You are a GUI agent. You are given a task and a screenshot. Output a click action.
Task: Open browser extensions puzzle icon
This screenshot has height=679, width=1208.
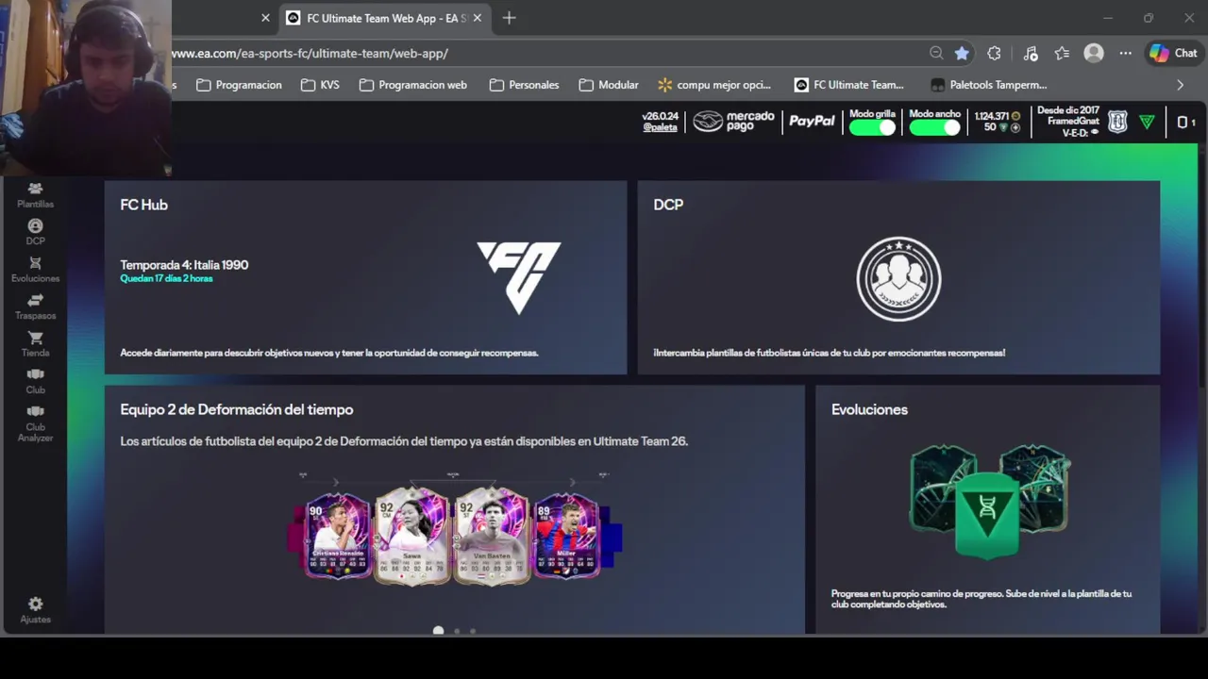pos(994,54)
